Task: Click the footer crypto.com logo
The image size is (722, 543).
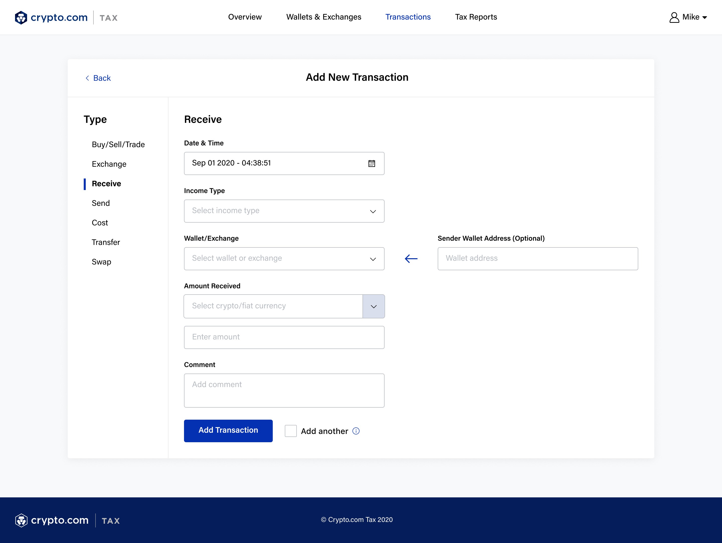Action: pyautogui.click(x=52, y=520)
